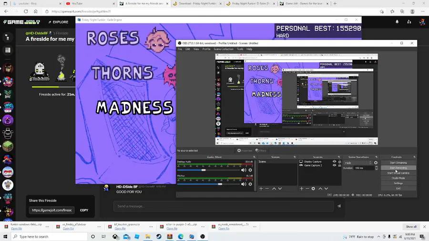The width and height of the screenshot is (429, 241).
Task: Open Game Jolt notifications bell
Action: [x=397, y=22]
